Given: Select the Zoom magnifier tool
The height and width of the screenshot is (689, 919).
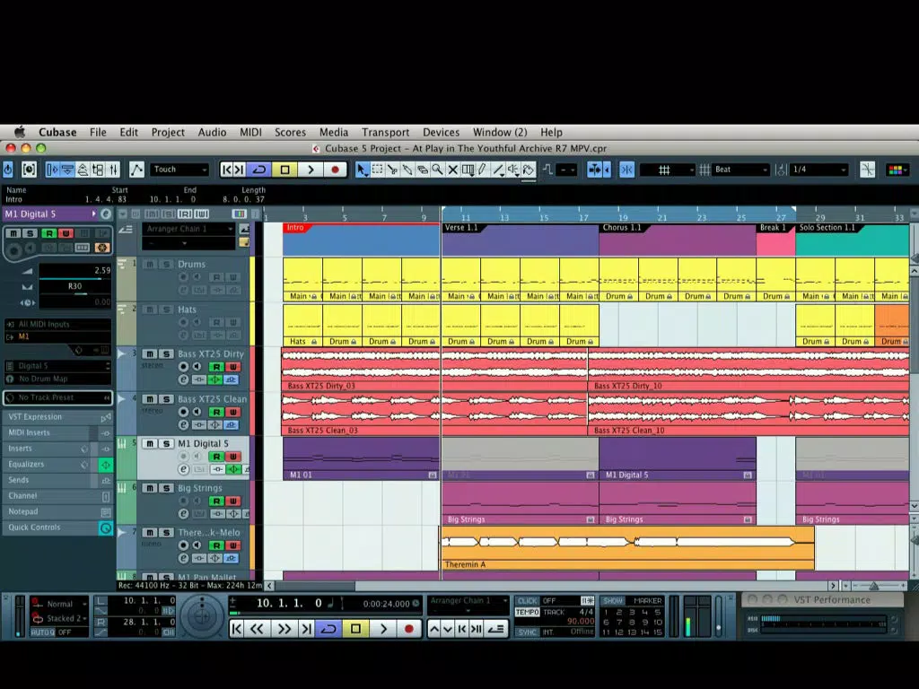Looking at the screenshot, I should tap(437, 170).
